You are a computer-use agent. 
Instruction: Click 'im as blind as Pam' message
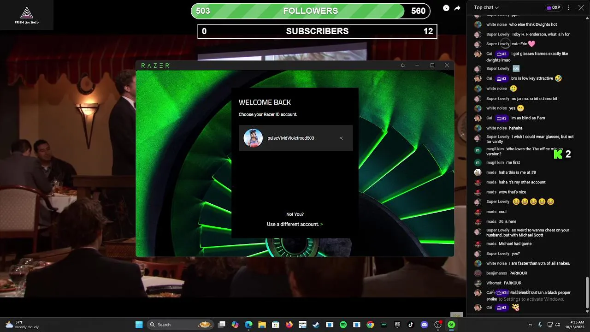pyautogui.click(x=528, y=118)
